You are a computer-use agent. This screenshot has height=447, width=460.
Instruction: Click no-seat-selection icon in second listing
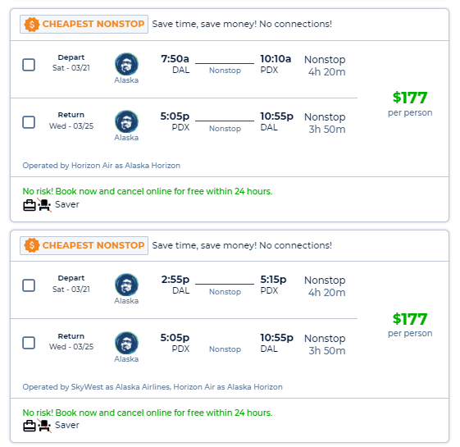[x=44, y=426]
